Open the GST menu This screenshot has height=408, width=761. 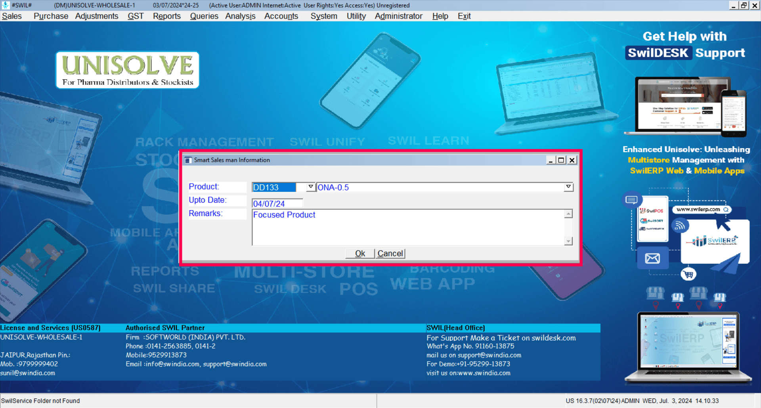[x=136, y=16]
